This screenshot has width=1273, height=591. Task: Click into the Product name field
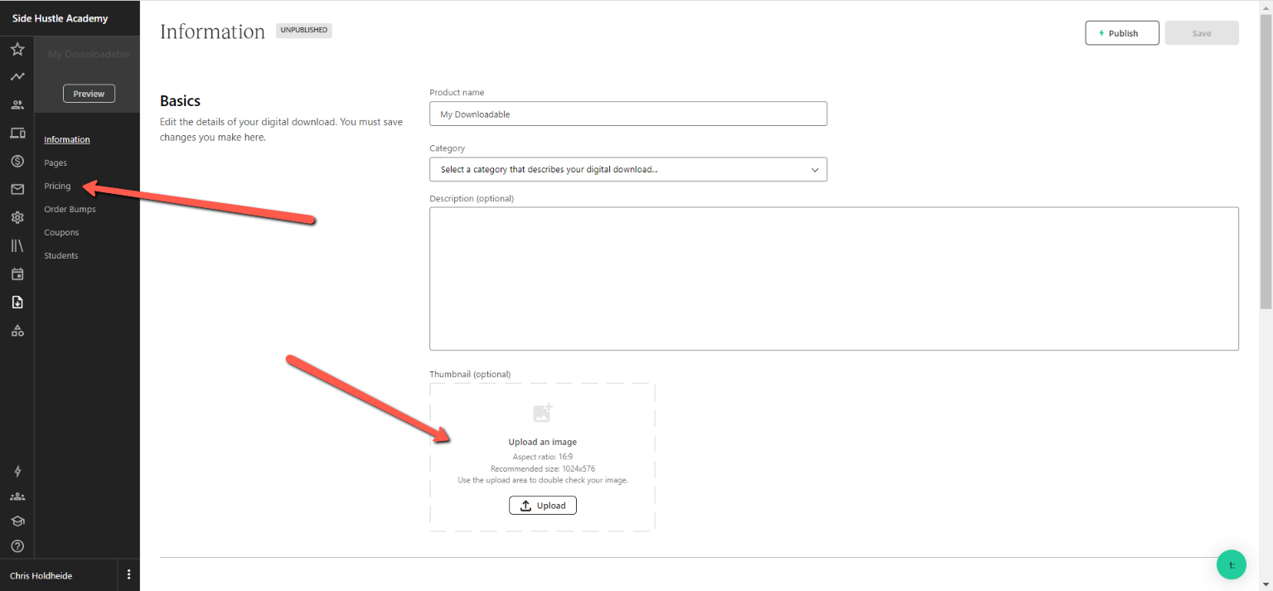point(627,114)
